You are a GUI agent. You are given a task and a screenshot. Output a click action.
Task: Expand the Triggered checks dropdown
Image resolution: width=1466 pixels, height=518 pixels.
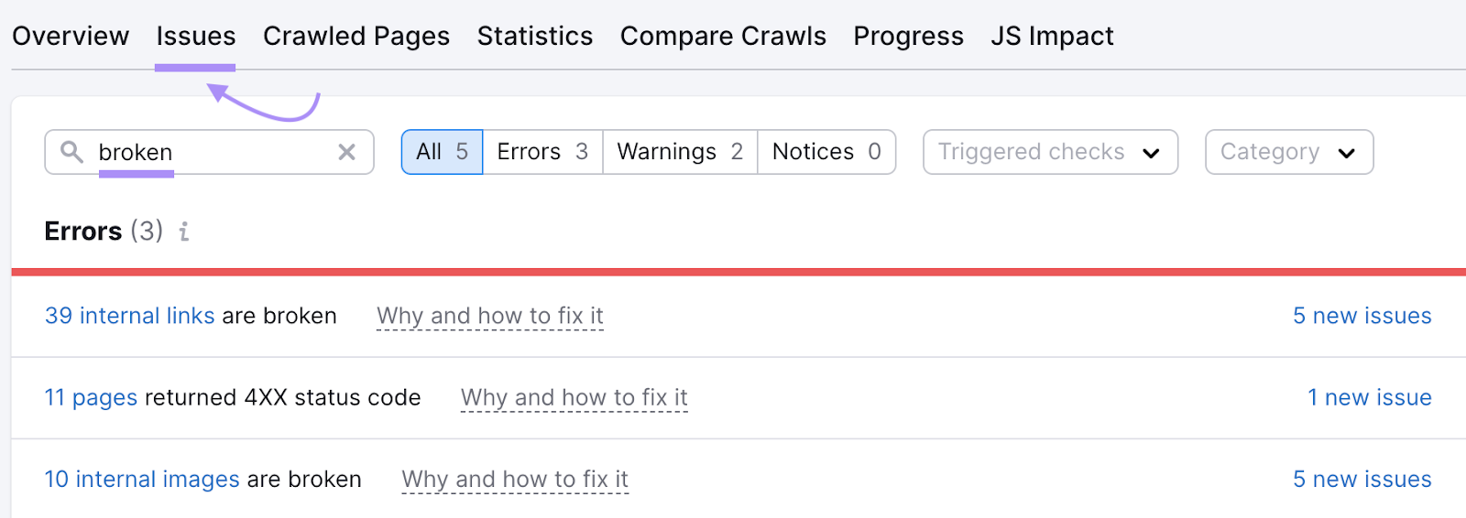pos(1050,152)
